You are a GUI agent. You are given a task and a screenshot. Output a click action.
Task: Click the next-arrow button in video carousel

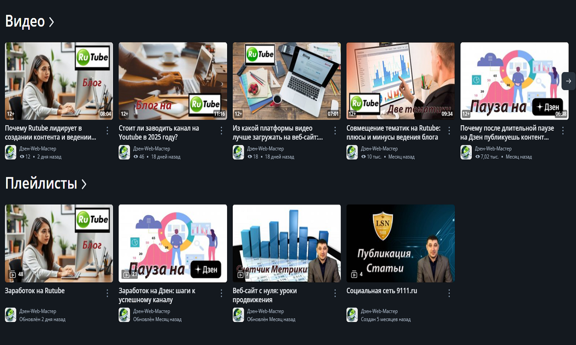[568, 81]
